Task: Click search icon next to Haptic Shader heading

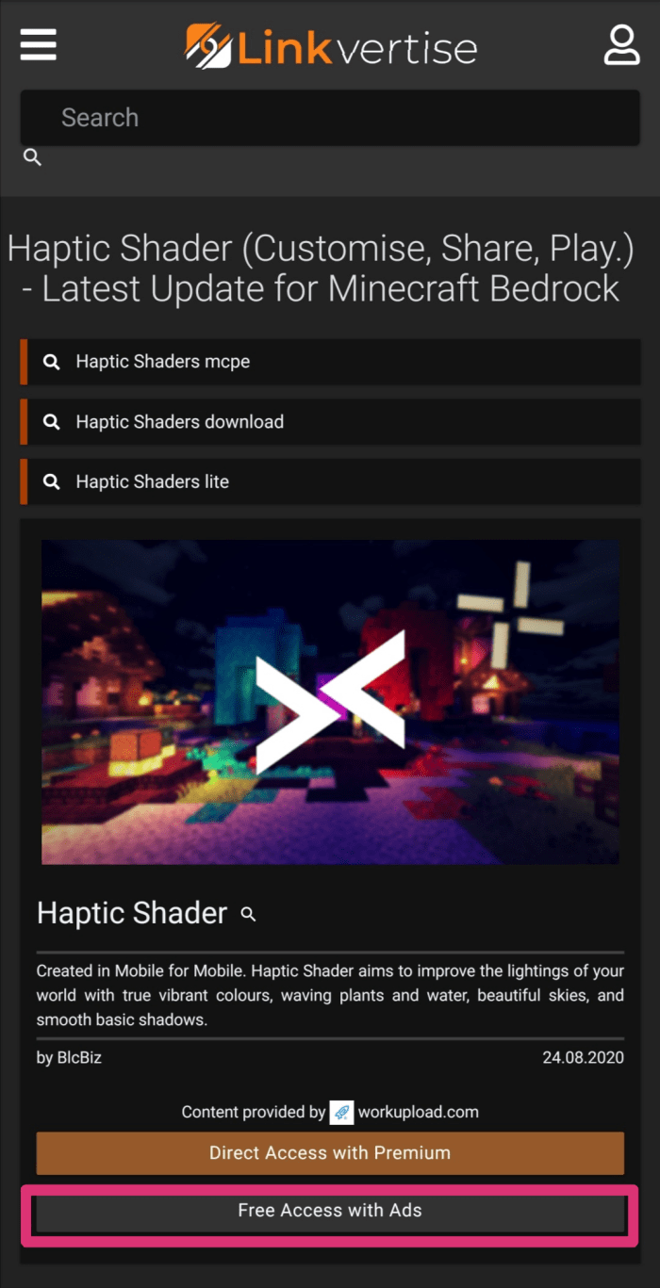Action: click(248, 914)
